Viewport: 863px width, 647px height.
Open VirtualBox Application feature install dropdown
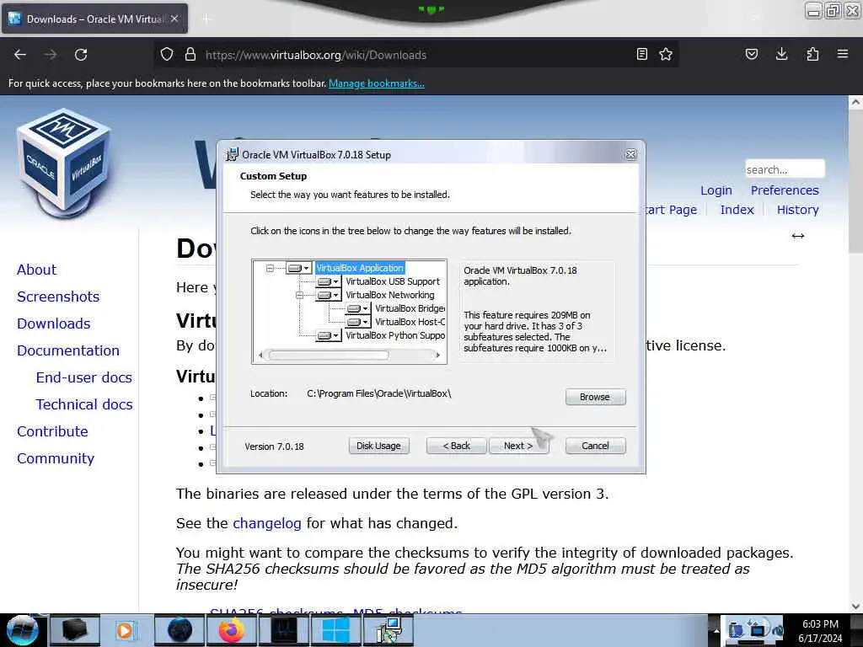point(299,268)
